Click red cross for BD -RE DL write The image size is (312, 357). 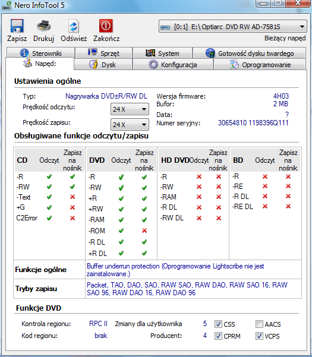288,206
